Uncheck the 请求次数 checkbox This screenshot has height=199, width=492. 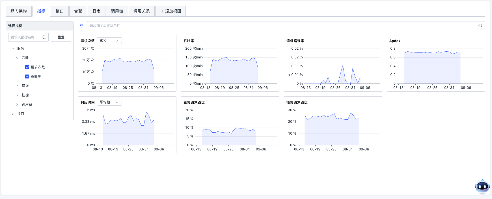tap(27, 67)
